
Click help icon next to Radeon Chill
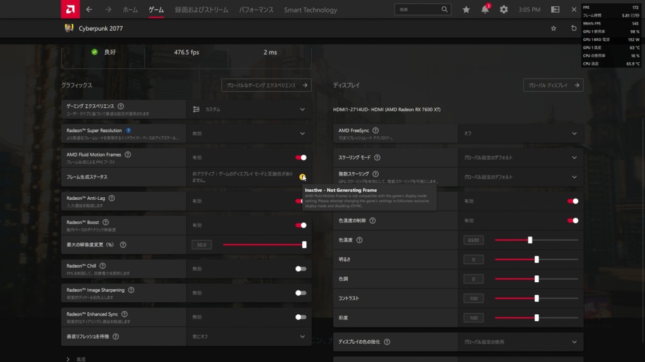102,266
